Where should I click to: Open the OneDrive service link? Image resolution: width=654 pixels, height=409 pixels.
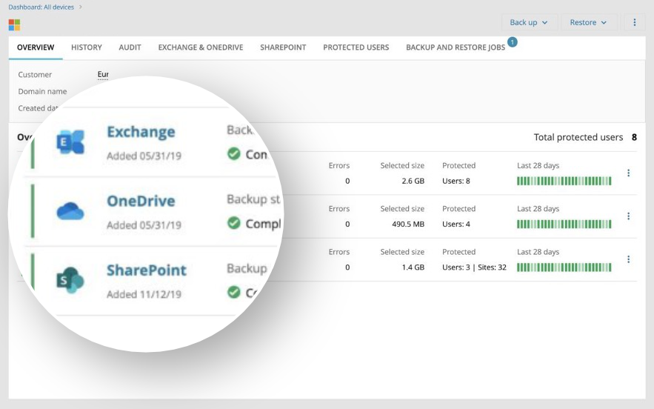[141, 201]
